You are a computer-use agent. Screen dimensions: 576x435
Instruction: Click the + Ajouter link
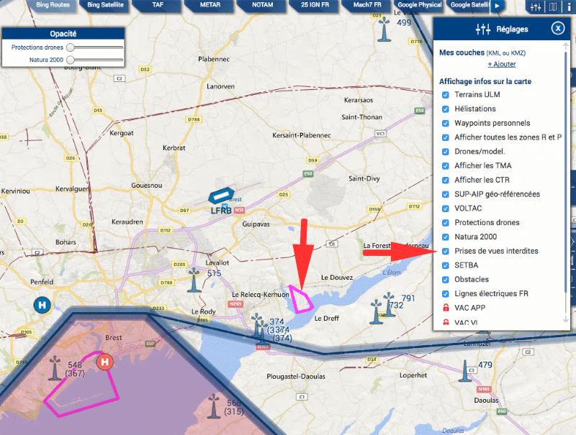click(501, 65)
